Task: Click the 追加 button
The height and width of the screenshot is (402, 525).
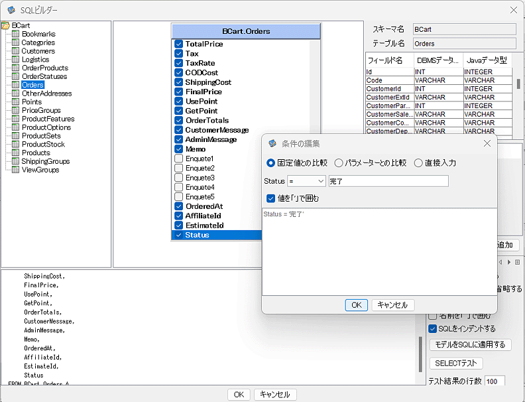Action: (x=507, y=245)
